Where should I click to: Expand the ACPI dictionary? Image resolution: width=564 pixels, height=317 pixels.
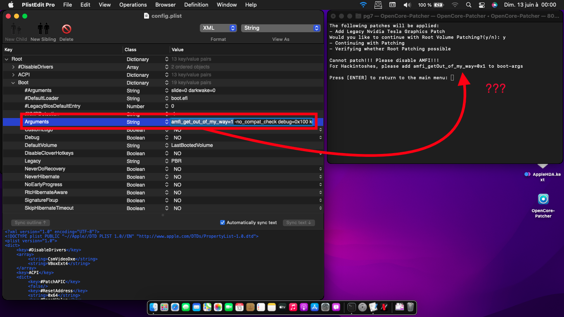tap(13, 75)
